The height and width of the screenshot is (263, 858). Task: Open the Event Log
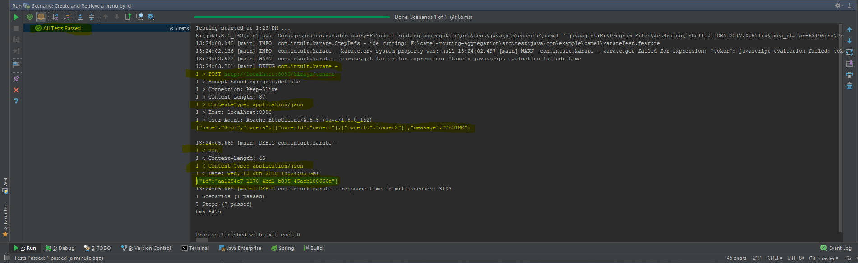coord(836,248)
